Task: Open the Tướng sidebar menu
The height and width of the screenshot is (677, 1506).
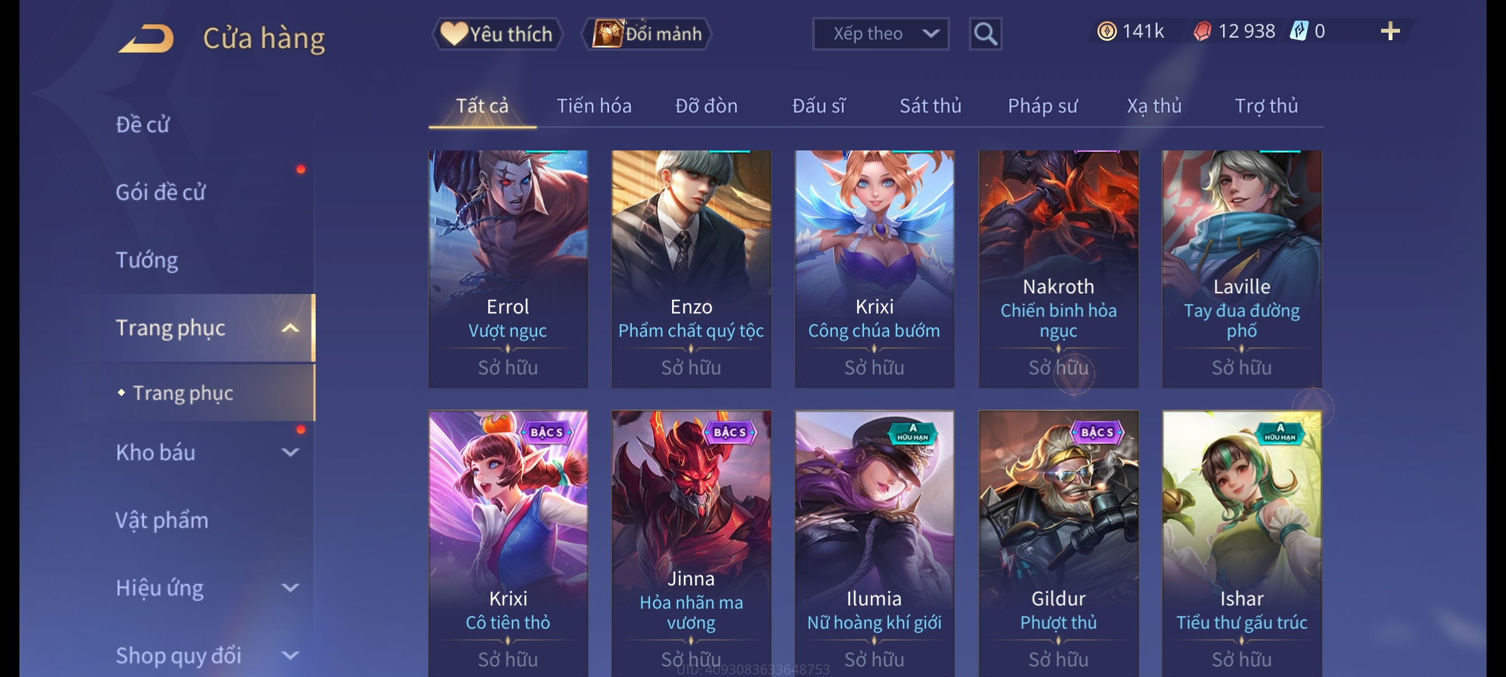Action: 147,260
